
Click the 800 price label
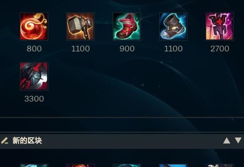pyautogui.click(x=34, y=49)
